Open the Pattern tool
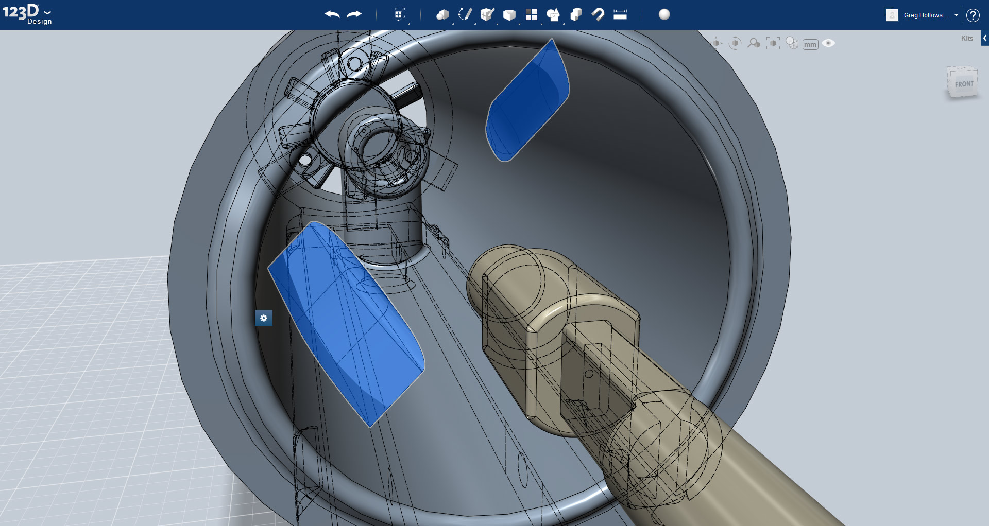The width and height of the screenshot is (989, 526). (531, 14)
